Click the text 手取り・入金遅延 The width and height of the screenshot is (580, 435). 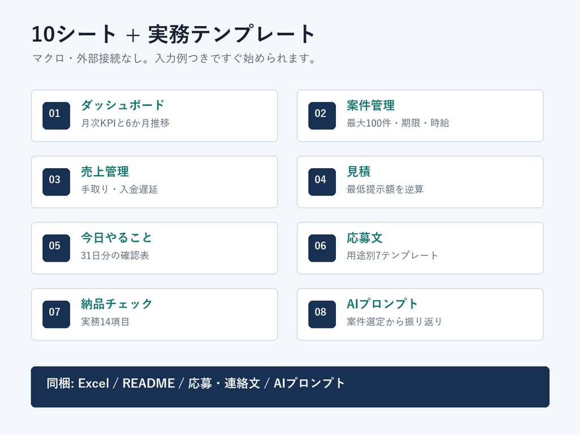119,189
